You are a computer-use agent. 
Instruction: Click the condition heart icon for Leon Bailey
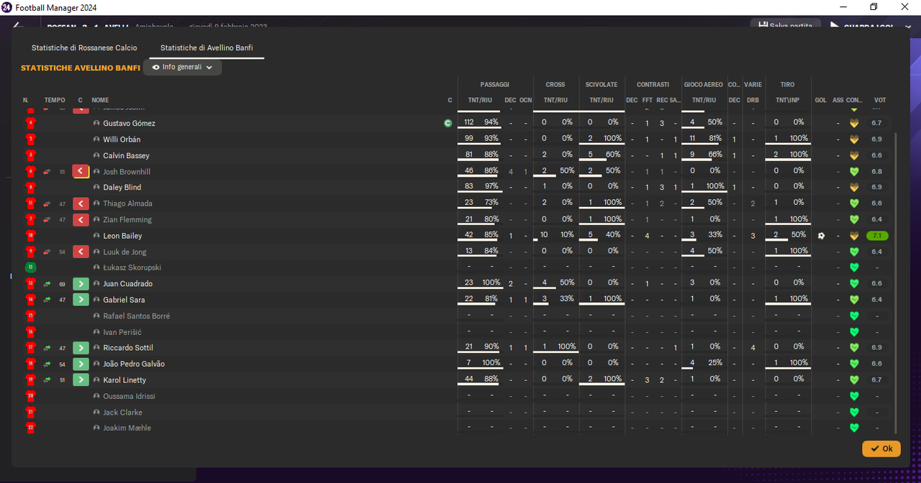coord(854,236)
